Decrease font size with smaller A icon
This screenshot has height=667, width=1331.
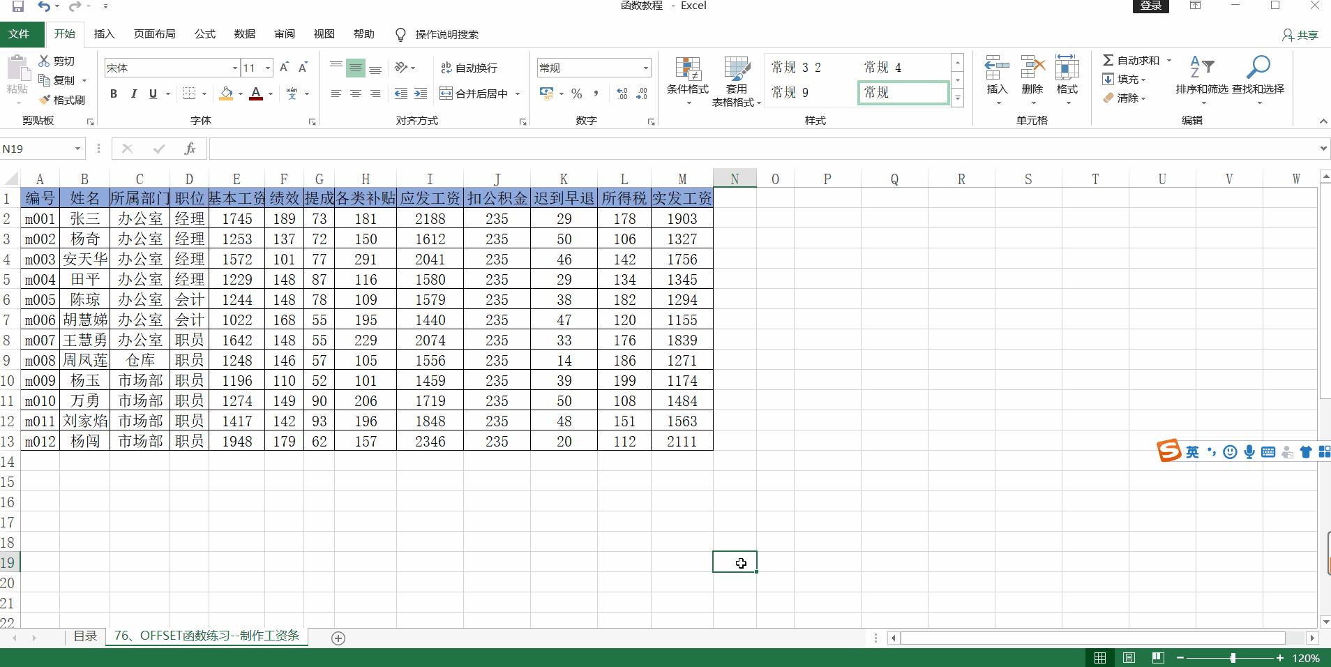303,68
